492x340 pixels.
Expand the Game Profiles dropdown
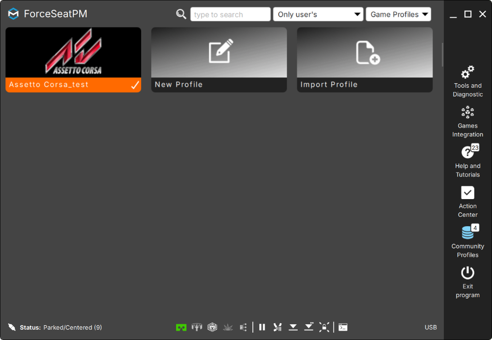(399, 14)
